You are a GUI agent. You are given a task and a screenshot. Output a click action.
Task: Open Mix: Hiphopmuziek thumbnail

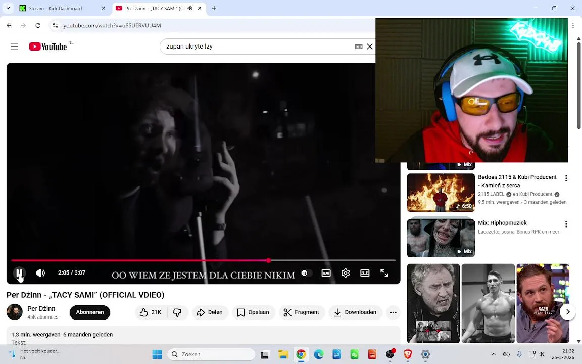tap(441, 238)
